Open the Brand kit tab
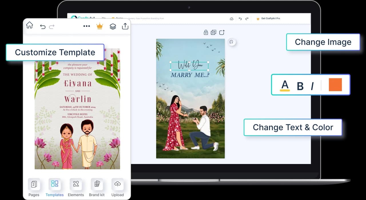 coord(97,188)
